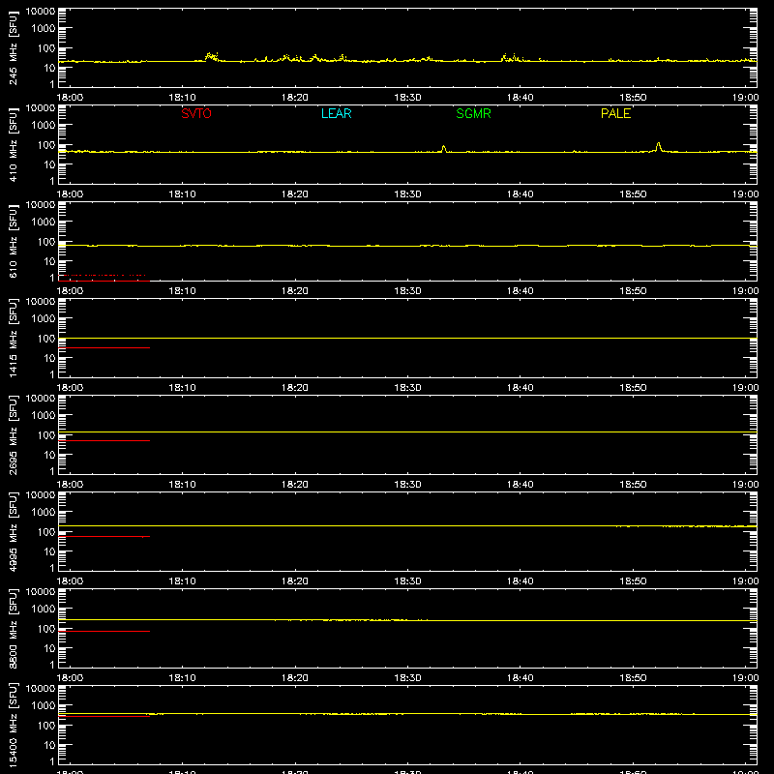774x774 pixels.
Task: Click the 410 MHz burst peak near 18:52
Action: (659, 147)
